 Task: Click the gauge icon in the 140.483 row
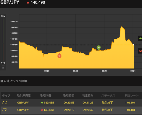[5, 110]
